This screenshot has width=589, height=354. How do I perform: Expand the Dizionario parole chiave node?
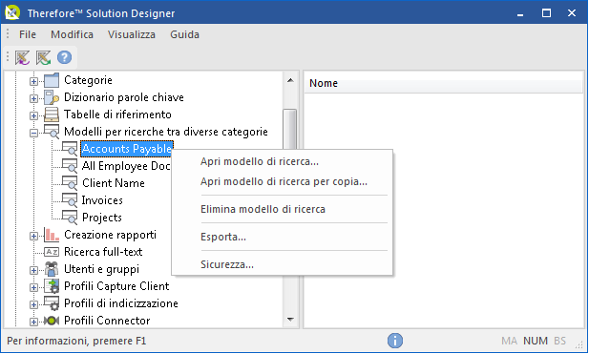pyautogui.click(x=33, y=98)
